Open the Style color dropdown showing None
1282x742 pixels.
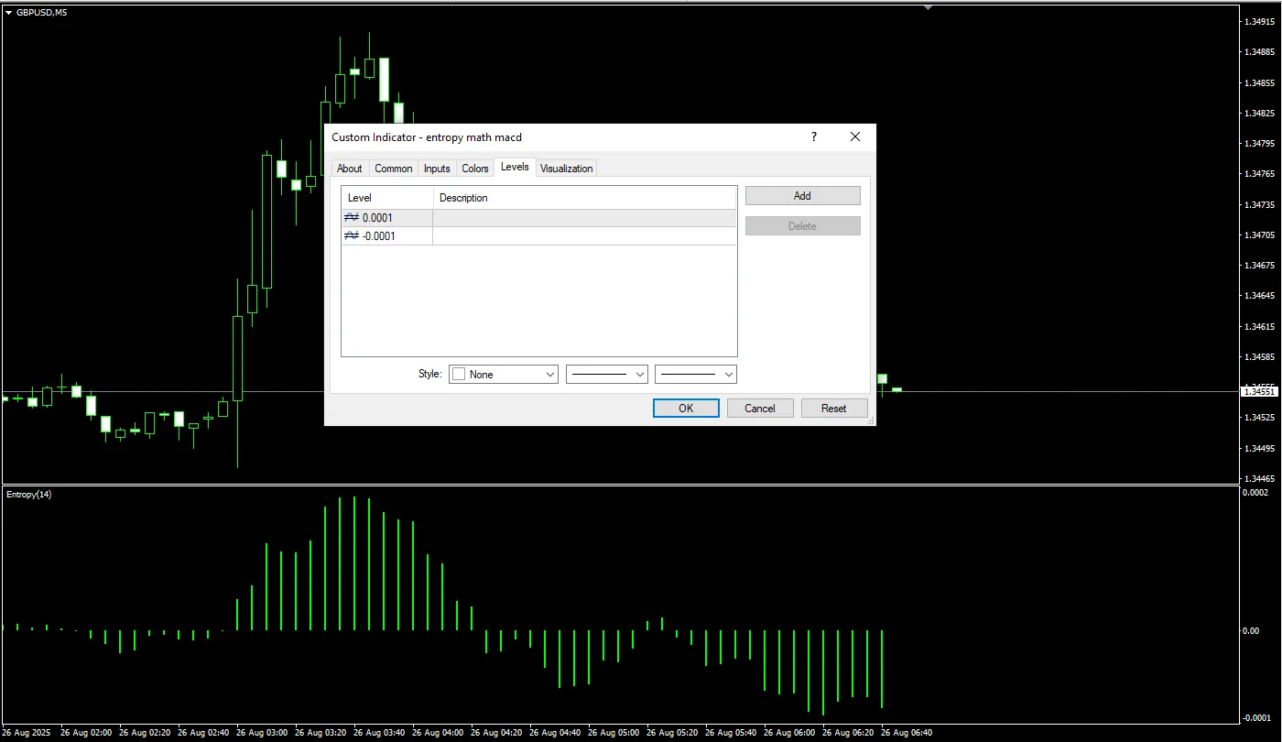pos(504,375)
